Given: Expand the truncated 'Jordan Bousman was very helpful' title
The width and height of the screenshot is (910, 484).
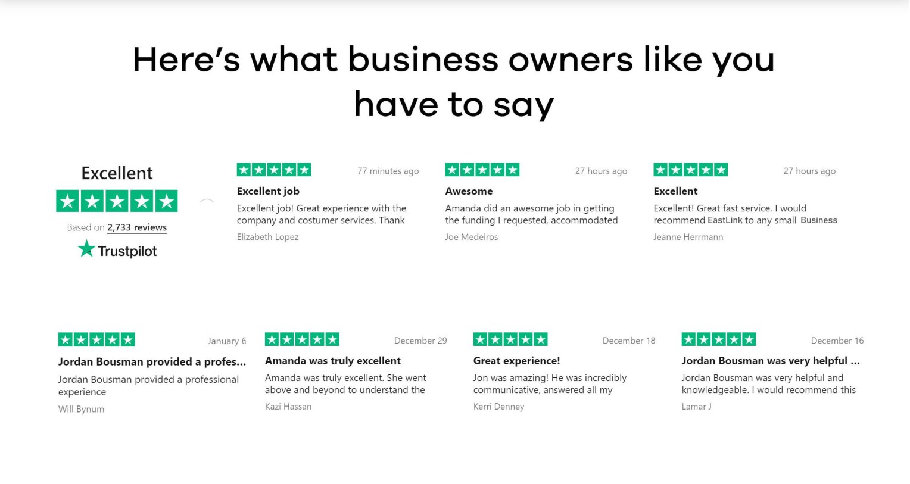Looking at the screenshot, I should coord(770,360).
